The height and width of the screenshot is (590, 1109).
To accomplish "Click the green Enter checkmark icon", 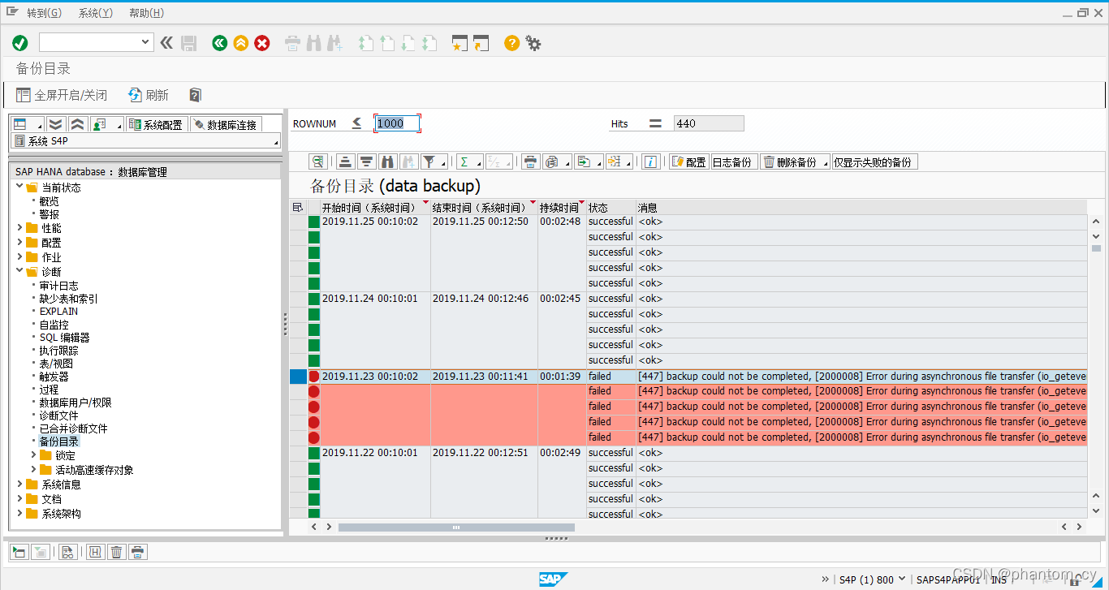I will 20,43.
